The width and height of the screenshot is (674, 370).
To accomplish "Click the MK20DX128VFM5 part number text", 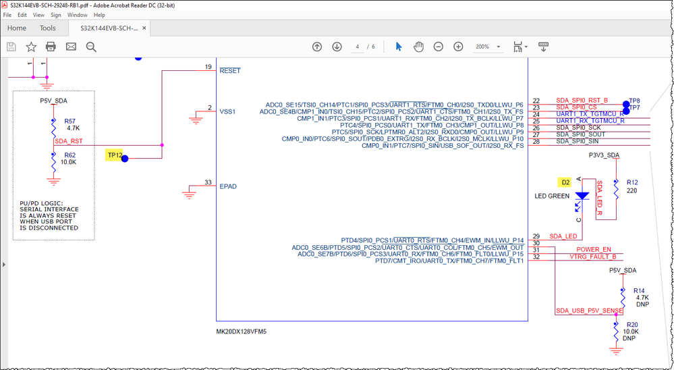I will point(241,332).
